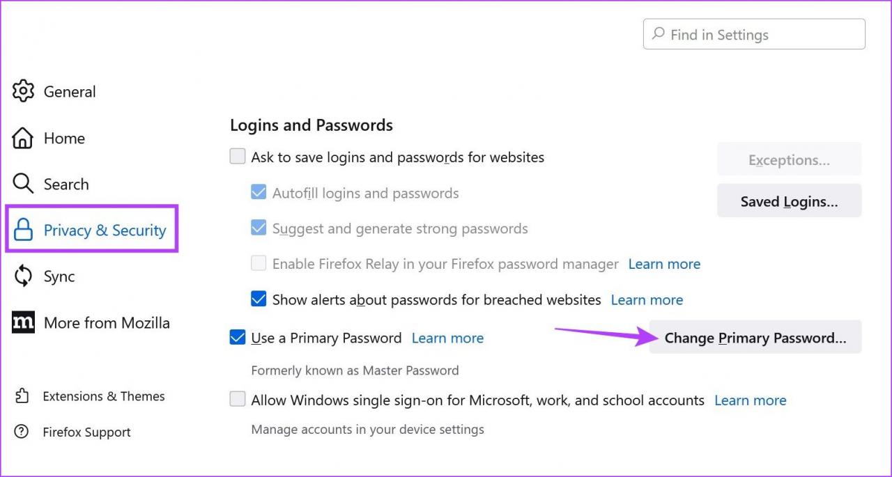
Task: Focus the Find in Settings search field
Action: click(754, 34)
